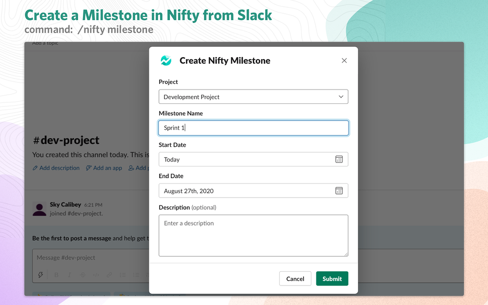Click the calendar icon in End Date
488x305 pixels.
[339, 191]
